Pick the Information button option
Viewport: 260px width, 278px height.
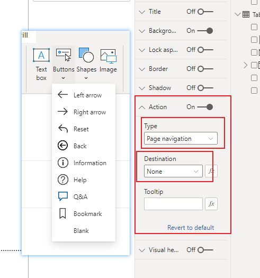(84, 163)
